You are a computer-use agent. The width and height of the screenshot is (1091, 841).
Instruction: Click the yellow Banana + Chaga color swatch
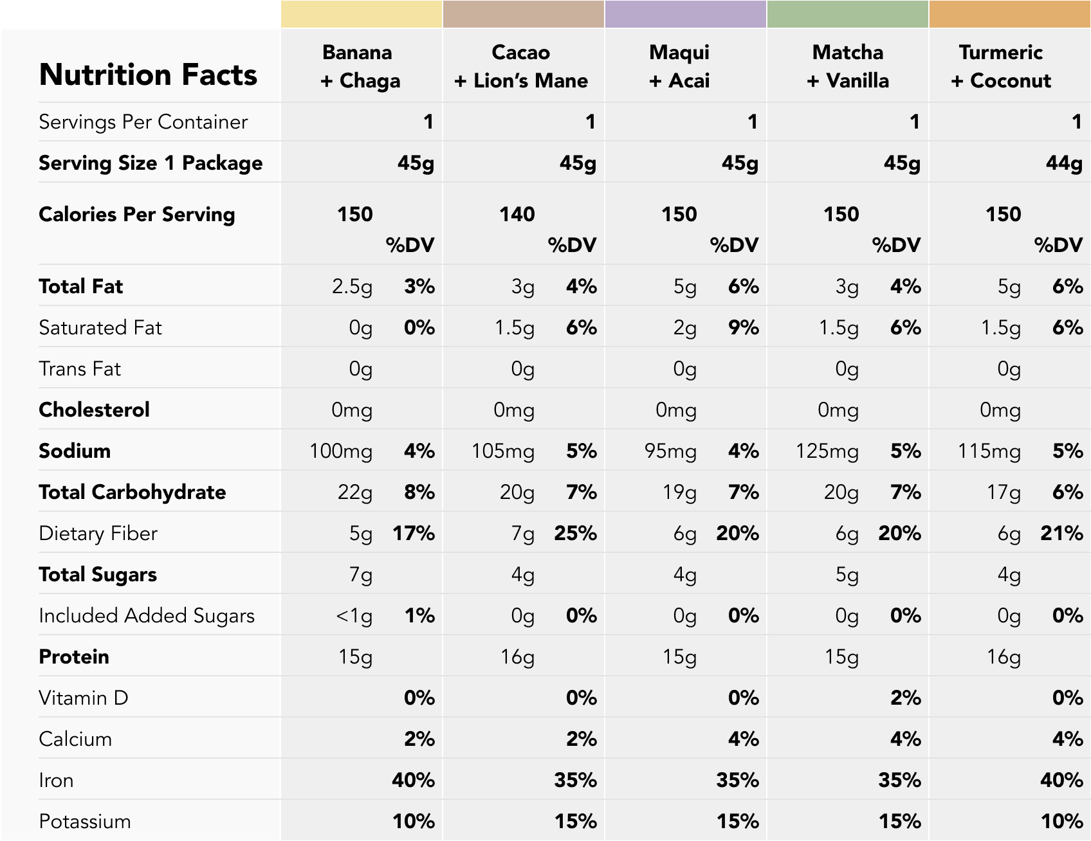point(362,14)
